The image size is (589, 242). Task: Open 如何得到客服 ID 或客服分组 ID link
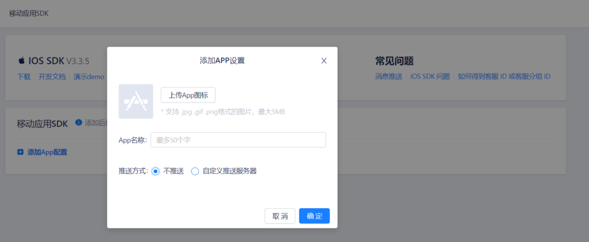pos(504,76)
